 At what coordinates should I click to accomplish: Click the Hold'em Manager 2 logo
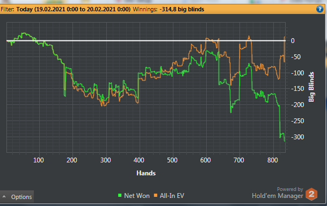click(x=311, y=194)
